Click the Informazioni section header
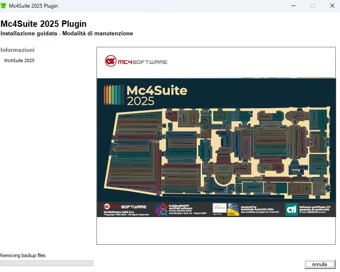 (17, 50)
